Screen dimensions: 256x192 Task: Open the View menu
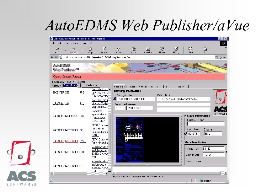point(66,43)
